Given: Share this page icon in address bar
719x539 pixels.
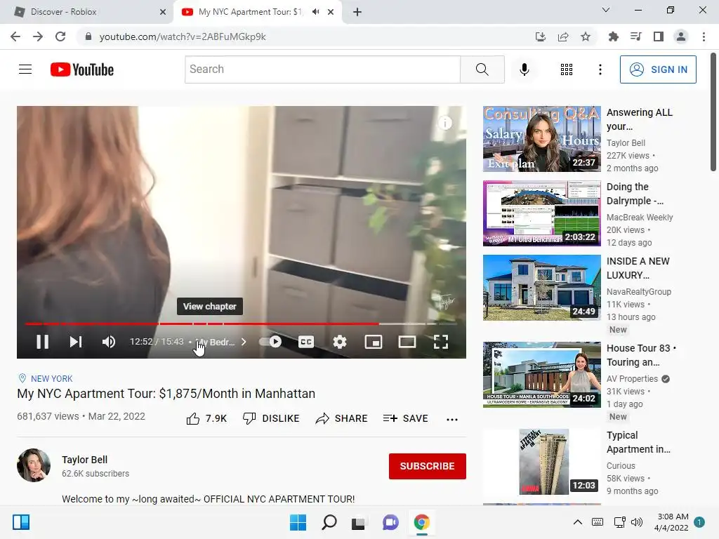Looking at the screenshot, I should (563, 36).
